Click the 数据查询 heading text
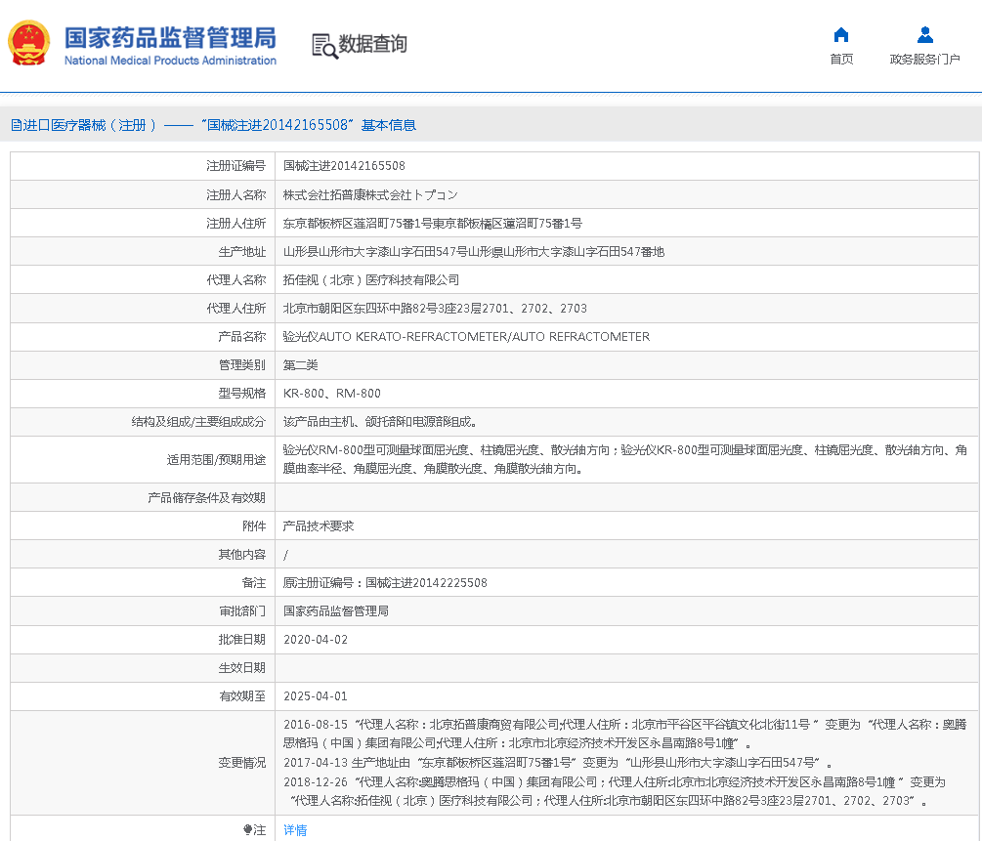 point(372,45)
